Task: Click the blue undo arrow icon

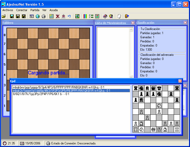Action: (x=69, y=16)
